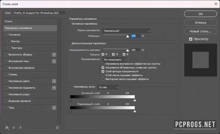Image resolution: width=220 pixels, height=134 pixels.
Task: Enable the Текстура checkbox
Action: [x=9, y=48]
